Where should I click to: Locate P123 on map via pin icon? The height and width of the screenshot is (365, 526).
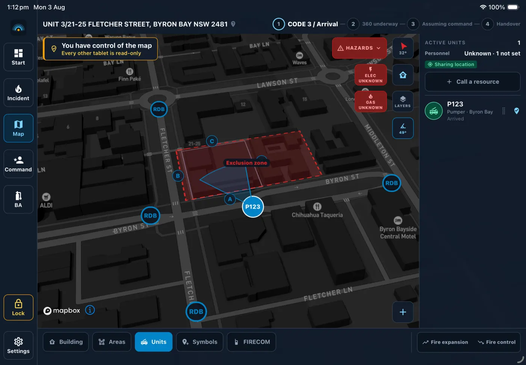517,111
